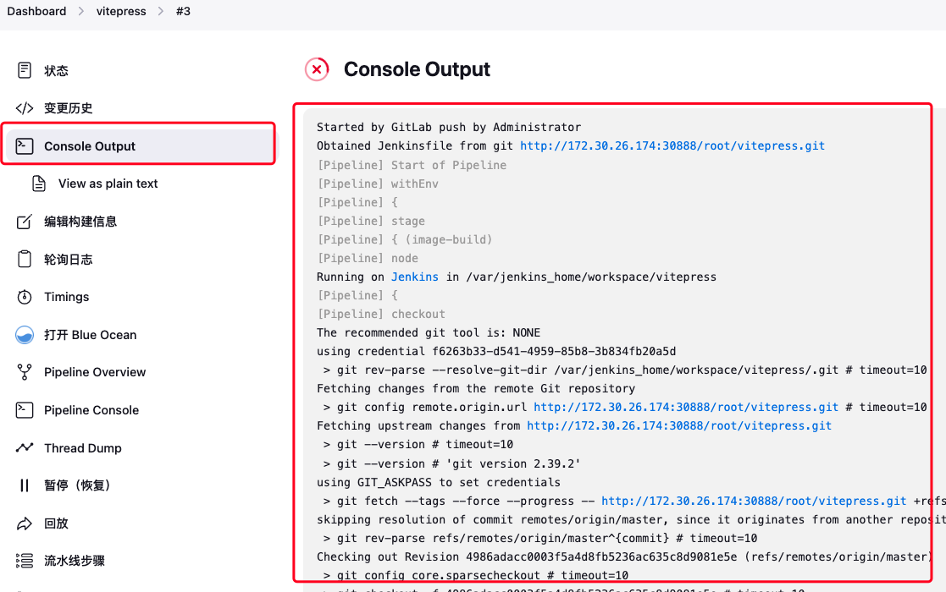Click the 变更历史 code brackets icon
Viewport: 946px width, 592px height.
(x=25, y=108)
